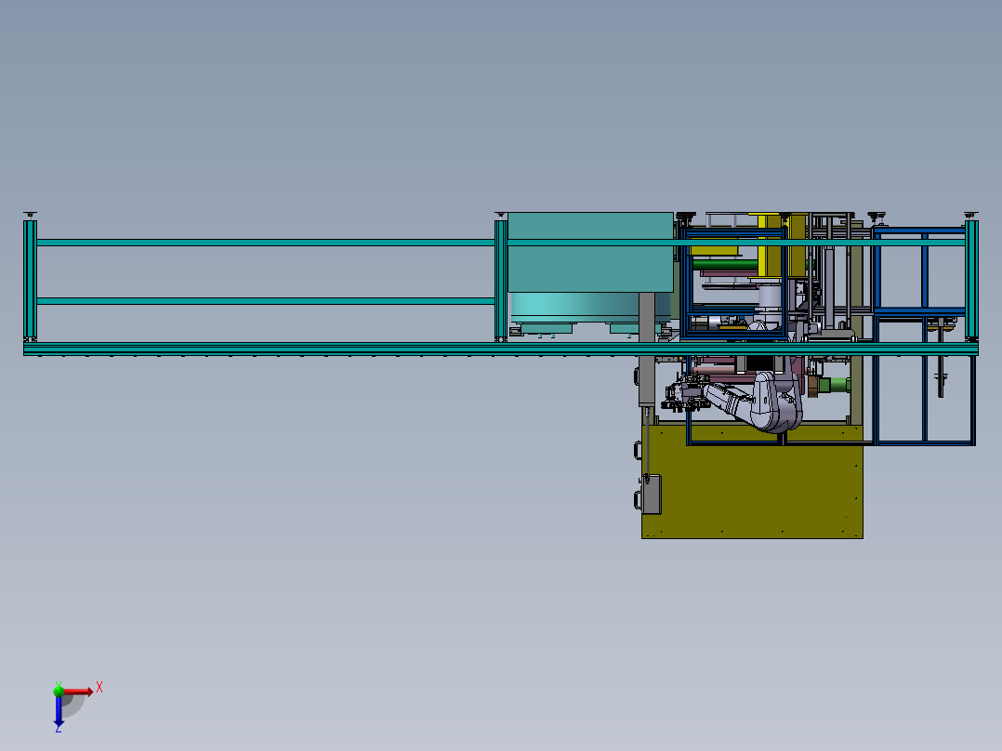
Task: Click the blue Z axis arrow of triad
Action: pos(59,711)
